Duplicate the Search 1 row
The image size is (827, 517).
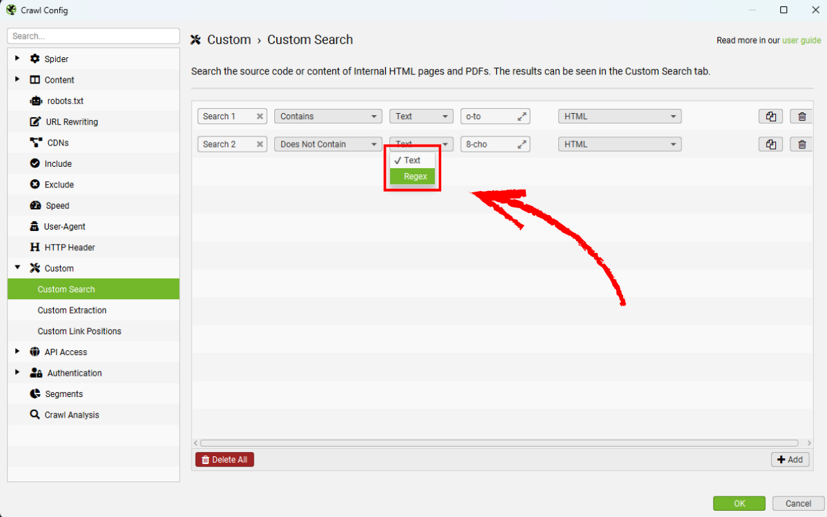pyautogui.click(x=770, y=116)
